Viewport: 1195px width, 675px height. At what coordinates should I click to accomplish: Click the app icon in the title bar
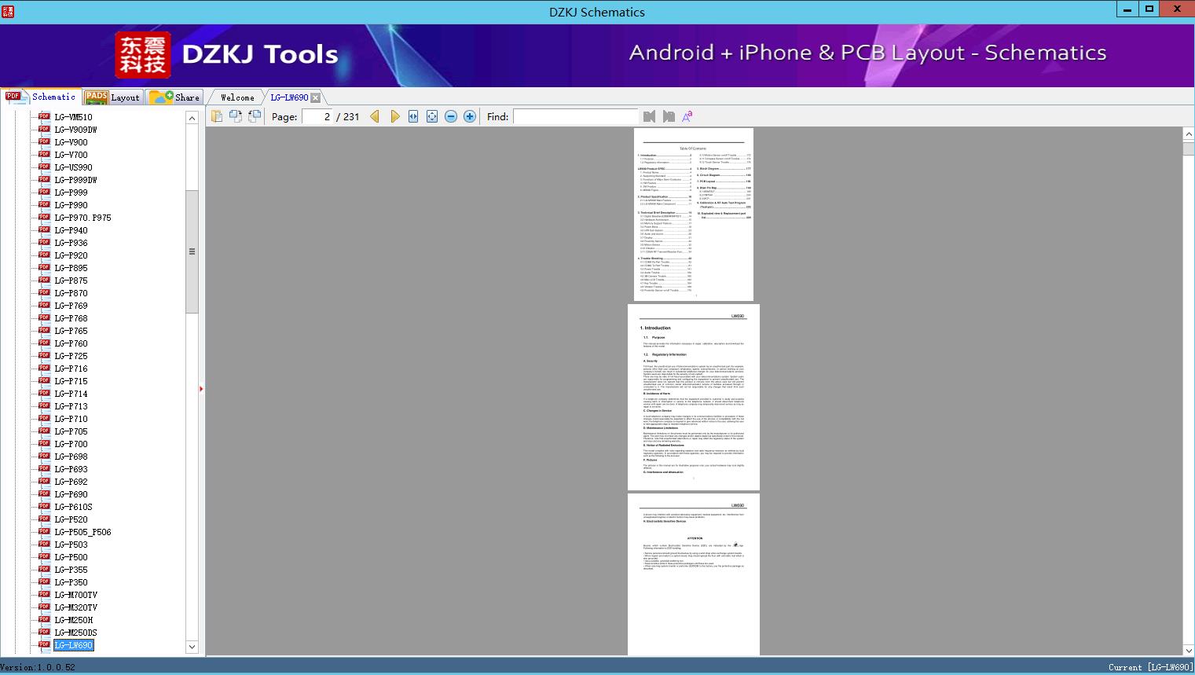(x=8, y=11)
